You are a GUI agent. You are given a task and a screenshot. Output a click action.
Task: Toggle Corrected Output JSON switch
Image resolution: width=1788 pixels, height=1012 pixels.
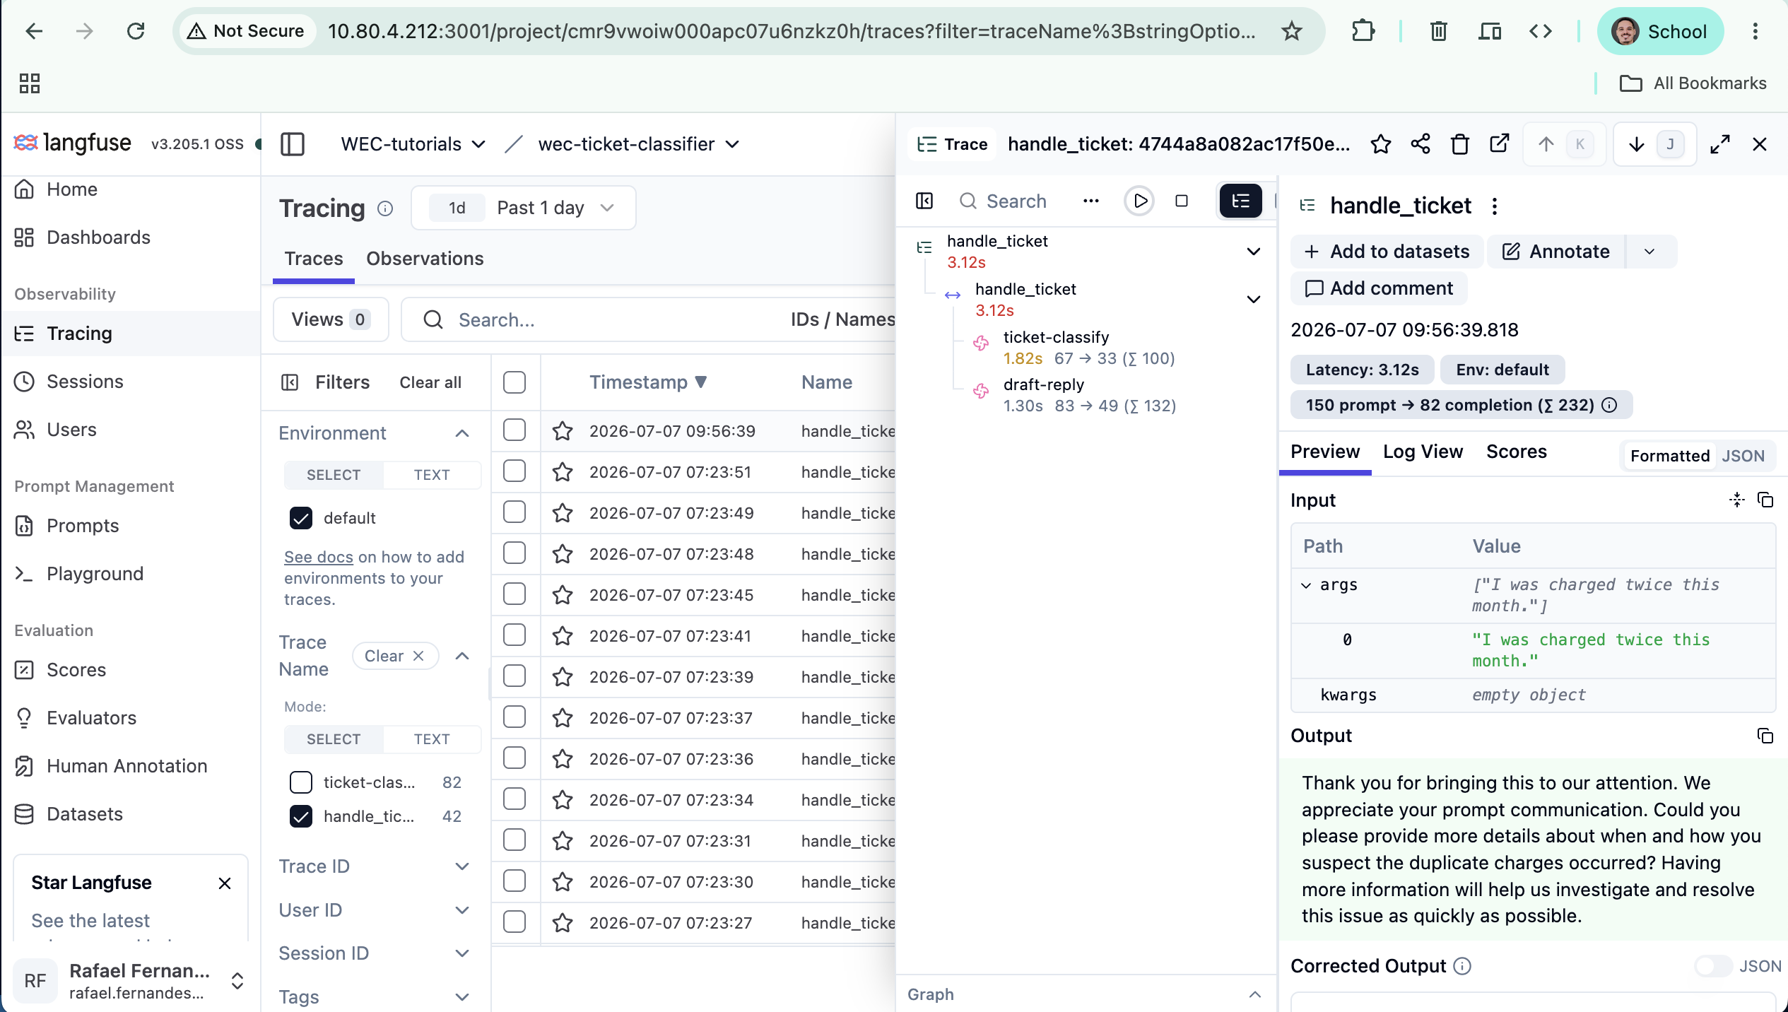click(1713, 966)
